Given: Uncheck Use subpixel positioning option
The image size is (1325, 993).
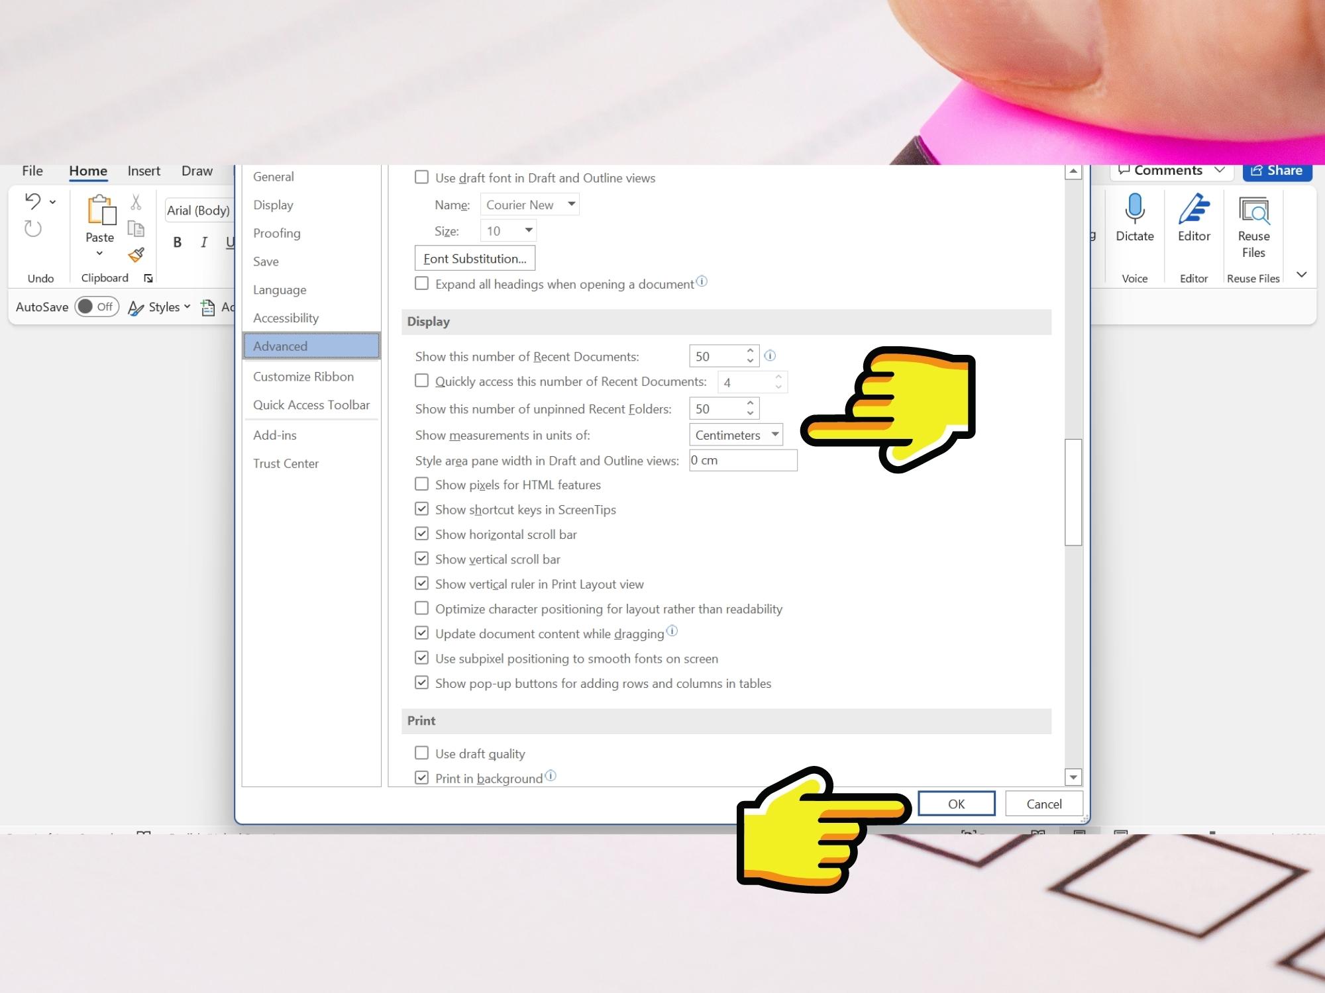Looking at the screenshot, I should click(x=421, y=657).
